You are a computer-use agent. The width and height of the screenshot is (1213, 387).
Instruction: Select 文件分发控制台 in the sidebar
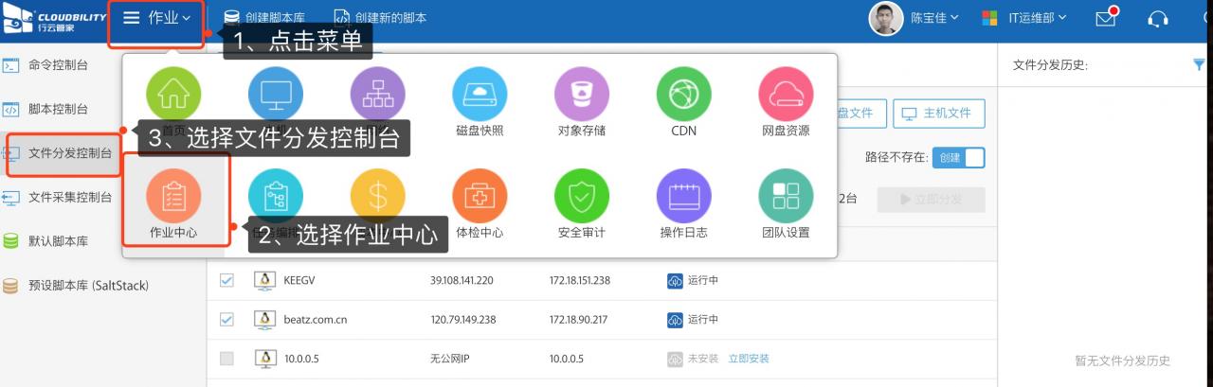pos(69,153)
